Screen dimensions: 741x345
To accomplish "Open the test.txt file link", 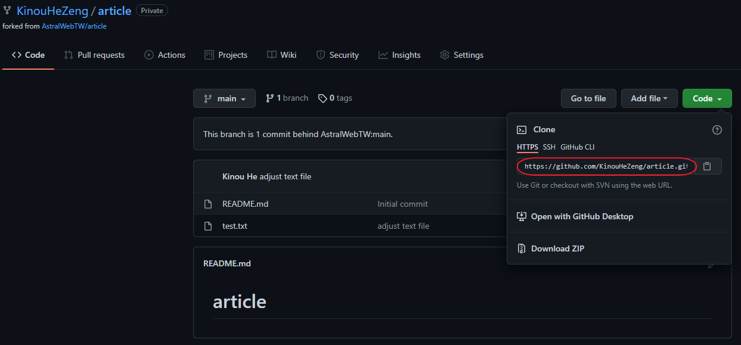I will coord(234,226).
